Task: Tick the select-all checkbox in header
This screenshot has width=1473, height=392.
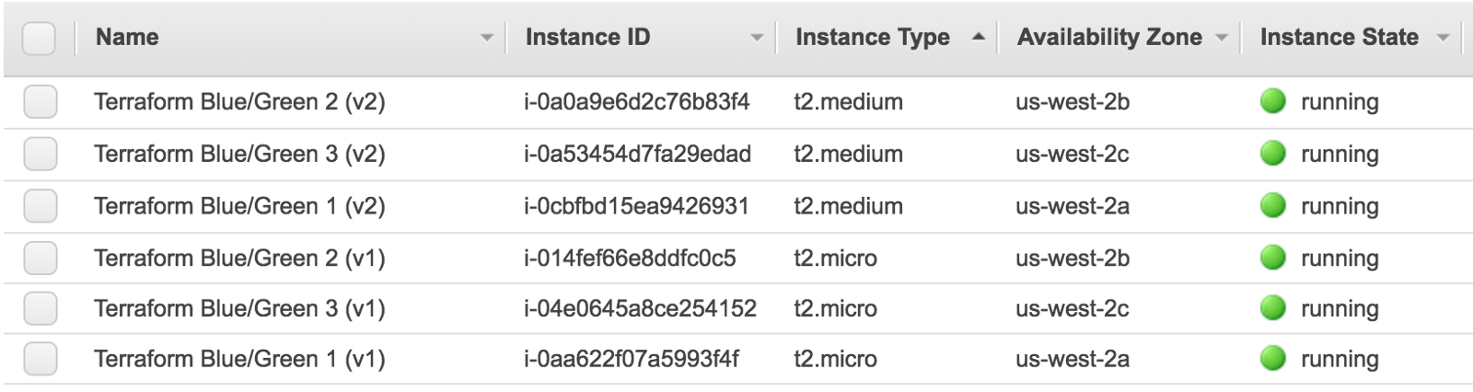Action: click(x=39, y=39)
